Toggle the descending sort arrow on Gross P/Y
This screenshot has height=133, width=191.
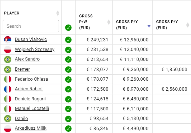[x=149, y=26]
